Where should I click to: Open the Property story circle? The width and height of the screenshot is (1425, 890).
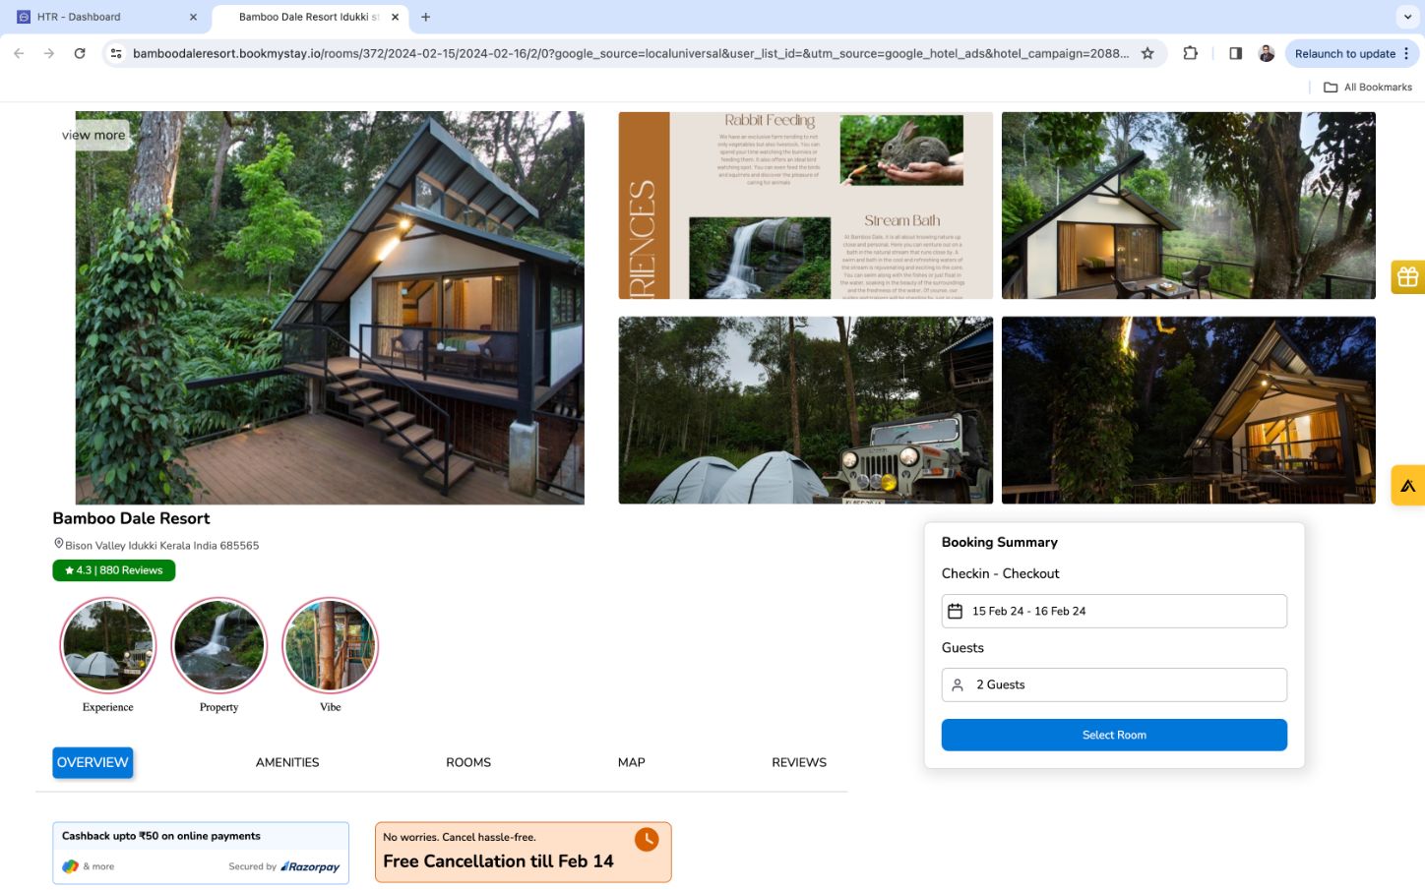click(x=219, y=646)
